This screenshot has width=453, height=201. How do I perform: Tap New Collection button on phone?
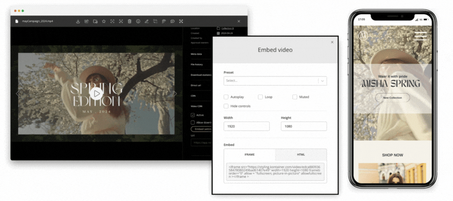(x=392, y=98)
